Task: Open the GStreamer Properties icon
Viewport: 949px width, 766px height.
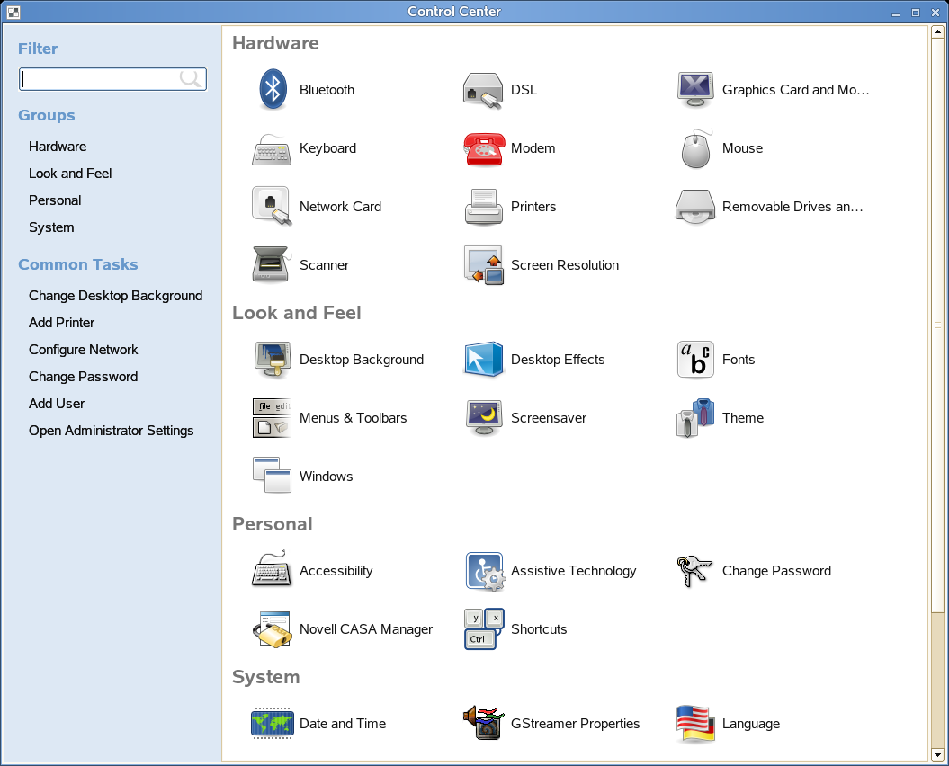Action: [x=484, y=723]
